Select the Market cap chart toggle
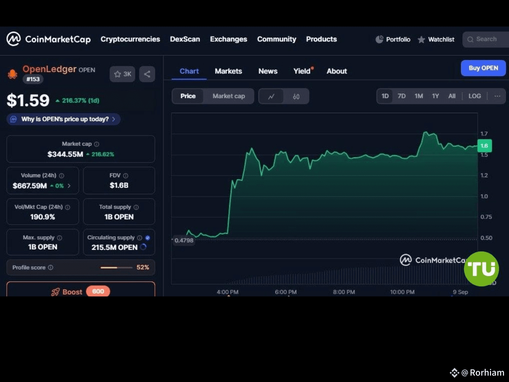The image size is (509, 382). coord(229,96)
